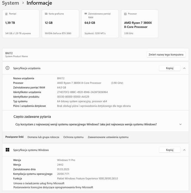Click the storage icon beside Pamięć
This screenshot has height=193, width=191.
pyautogui.click(x=7, y=14)
